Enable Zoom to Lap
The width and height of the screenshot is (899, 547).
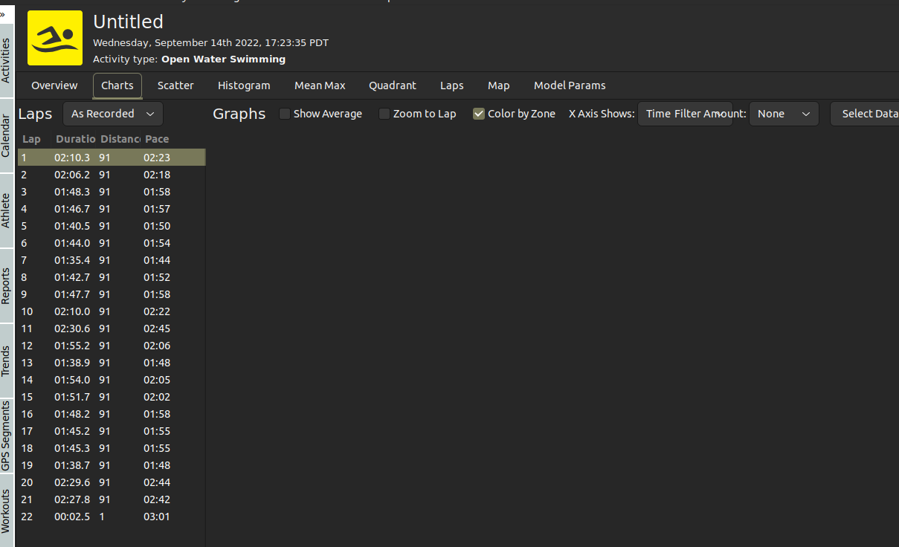384,114
